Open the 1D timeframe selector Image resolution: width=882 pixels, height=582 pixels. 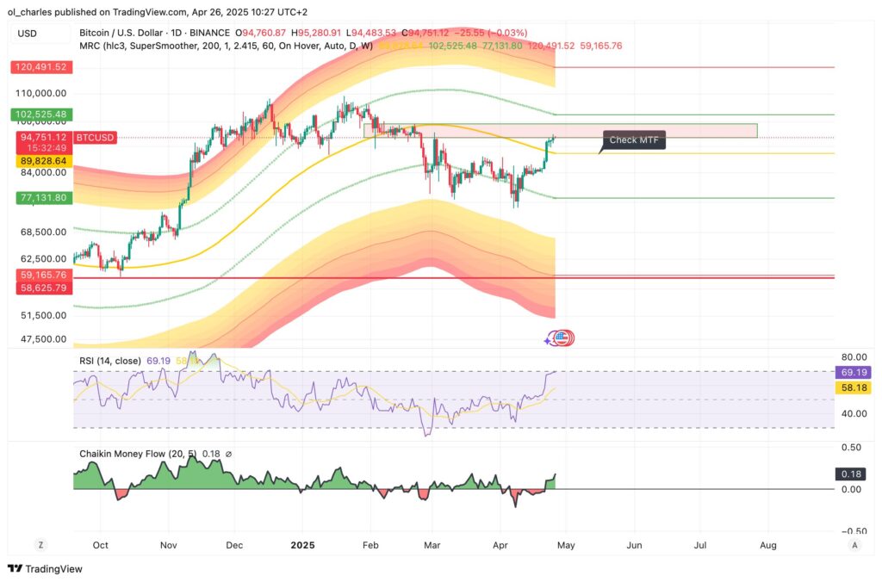175,30
